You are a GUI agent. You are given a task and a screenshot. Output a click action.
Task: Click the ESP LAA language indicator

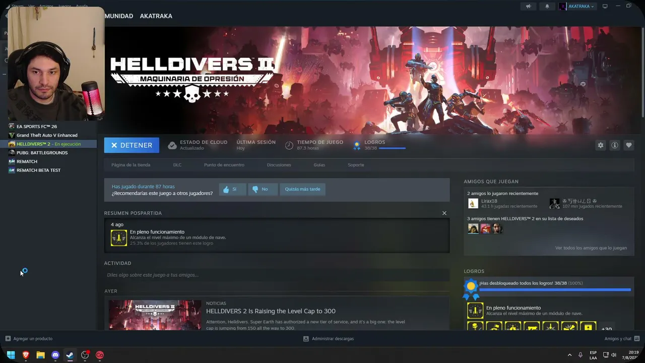tap(593, 355)
